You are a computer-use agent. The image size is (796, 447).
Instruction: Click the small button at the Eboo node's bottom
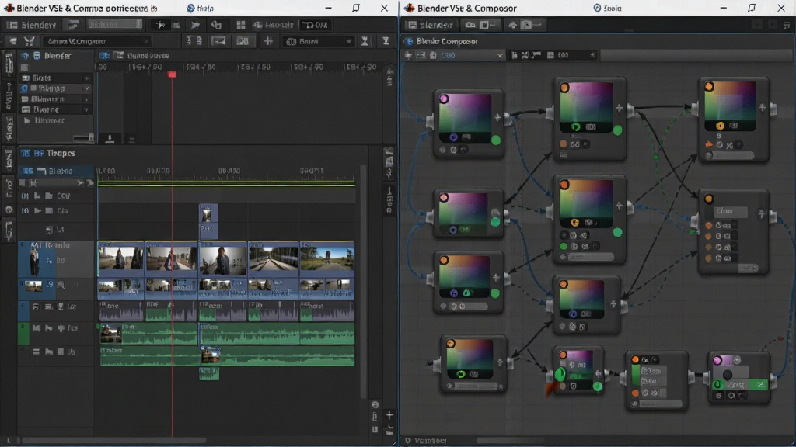(747, 268)
